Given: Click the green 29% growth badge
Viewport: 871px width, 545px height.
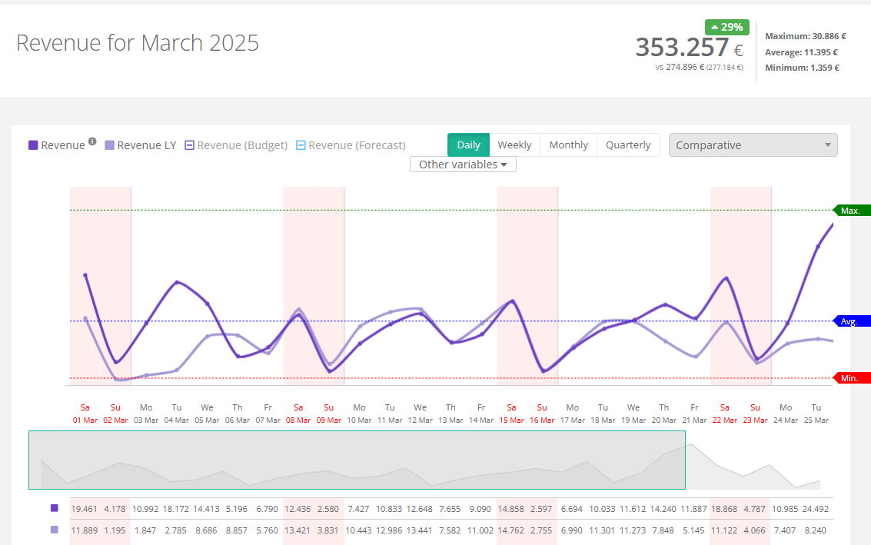Looking at the screenshot, I should coord(726,27).
